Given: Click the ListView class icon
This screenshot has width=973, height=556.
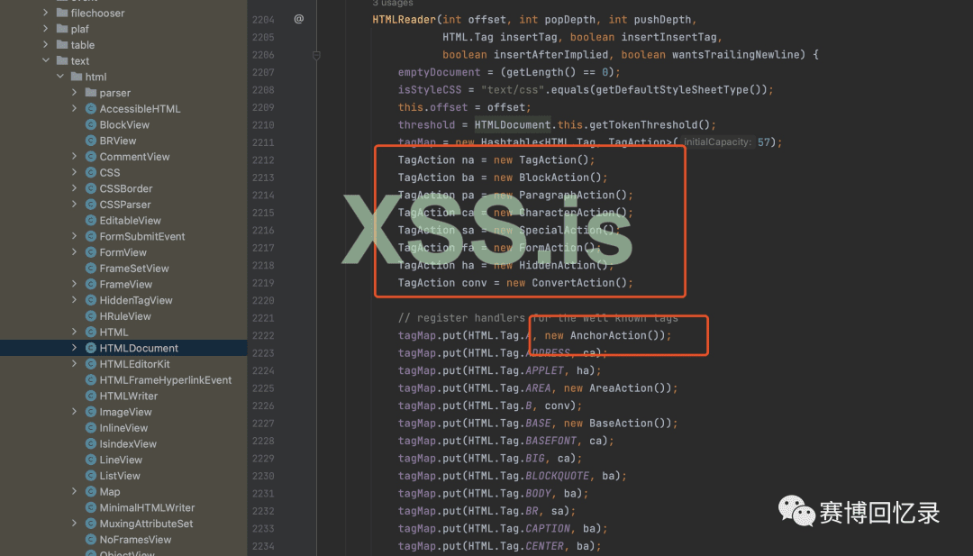Looking at the screenshot, I should [x=91, y=476].
